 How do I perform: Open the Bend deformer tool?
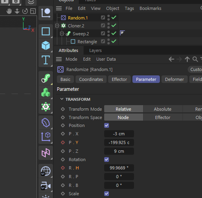tap(46, 123)
